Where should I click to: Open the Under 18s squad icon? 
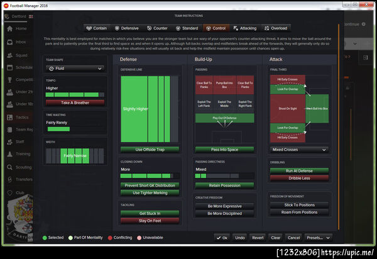(x=9, y=104)
